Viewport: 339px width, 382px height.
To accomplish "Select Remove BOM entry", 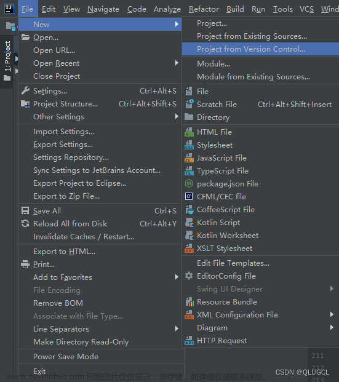I will coord(100,303).
